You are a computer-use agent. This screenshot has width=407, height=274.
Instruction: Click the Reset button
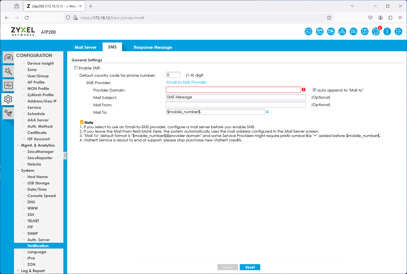pyautogui.click(x=250, y=267)
